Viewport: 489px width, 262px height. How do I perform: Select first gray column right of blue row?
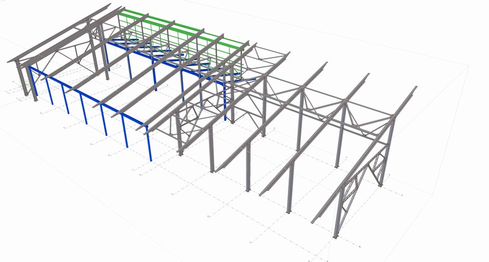[x=180, y=135]
